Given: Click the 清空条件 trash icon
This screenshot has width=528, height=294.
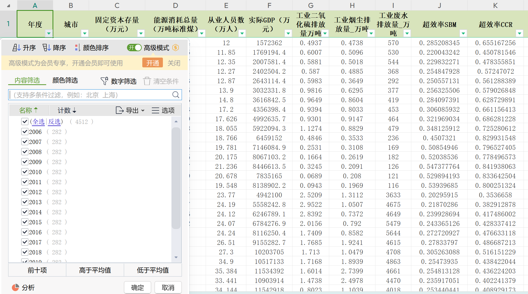Looking at the screenshot, I should coord(147,81).
